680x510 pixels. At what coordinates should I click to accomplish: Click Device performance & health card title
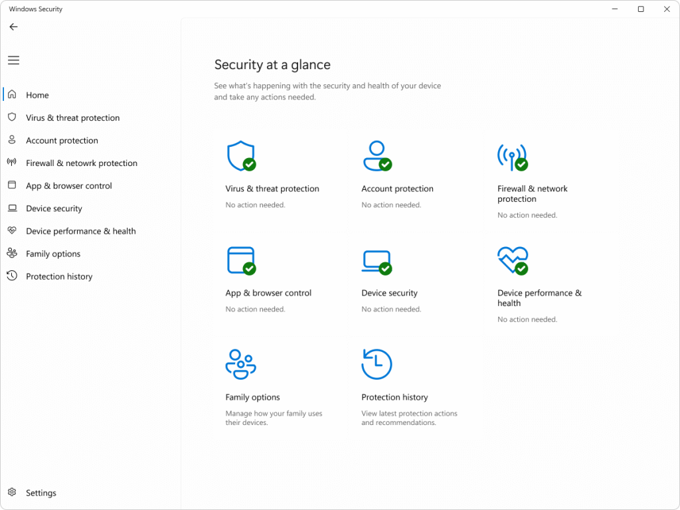pos(539,298)
